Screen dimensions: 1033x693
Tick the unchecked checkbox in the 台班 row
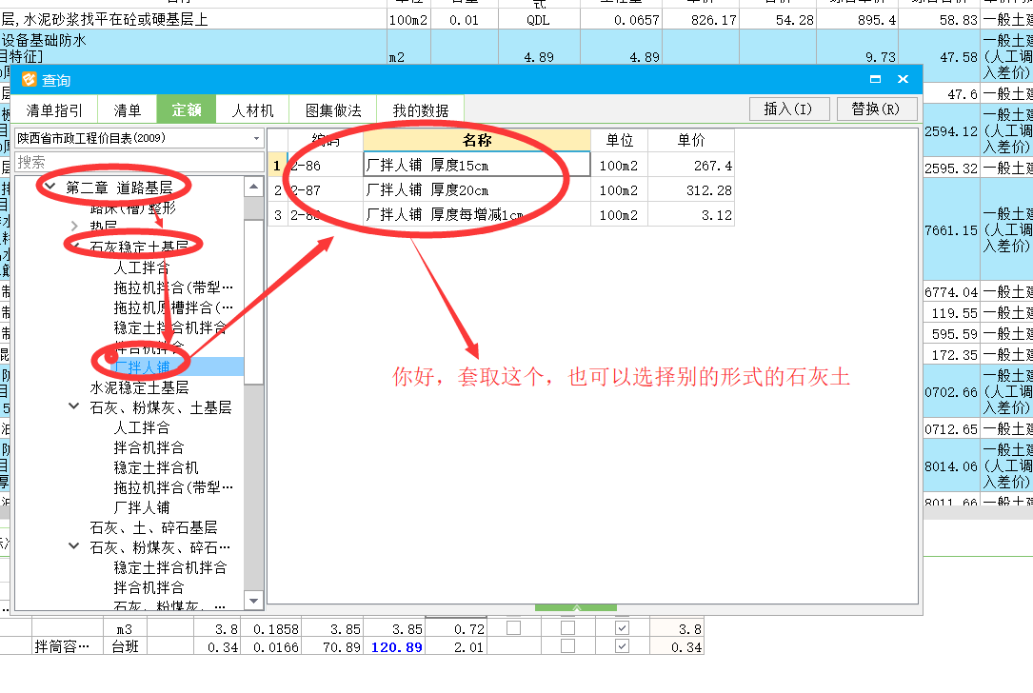click(567, 646)
